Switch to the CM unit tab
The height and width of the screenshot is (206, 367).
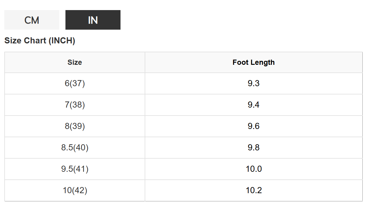point(32,20)
